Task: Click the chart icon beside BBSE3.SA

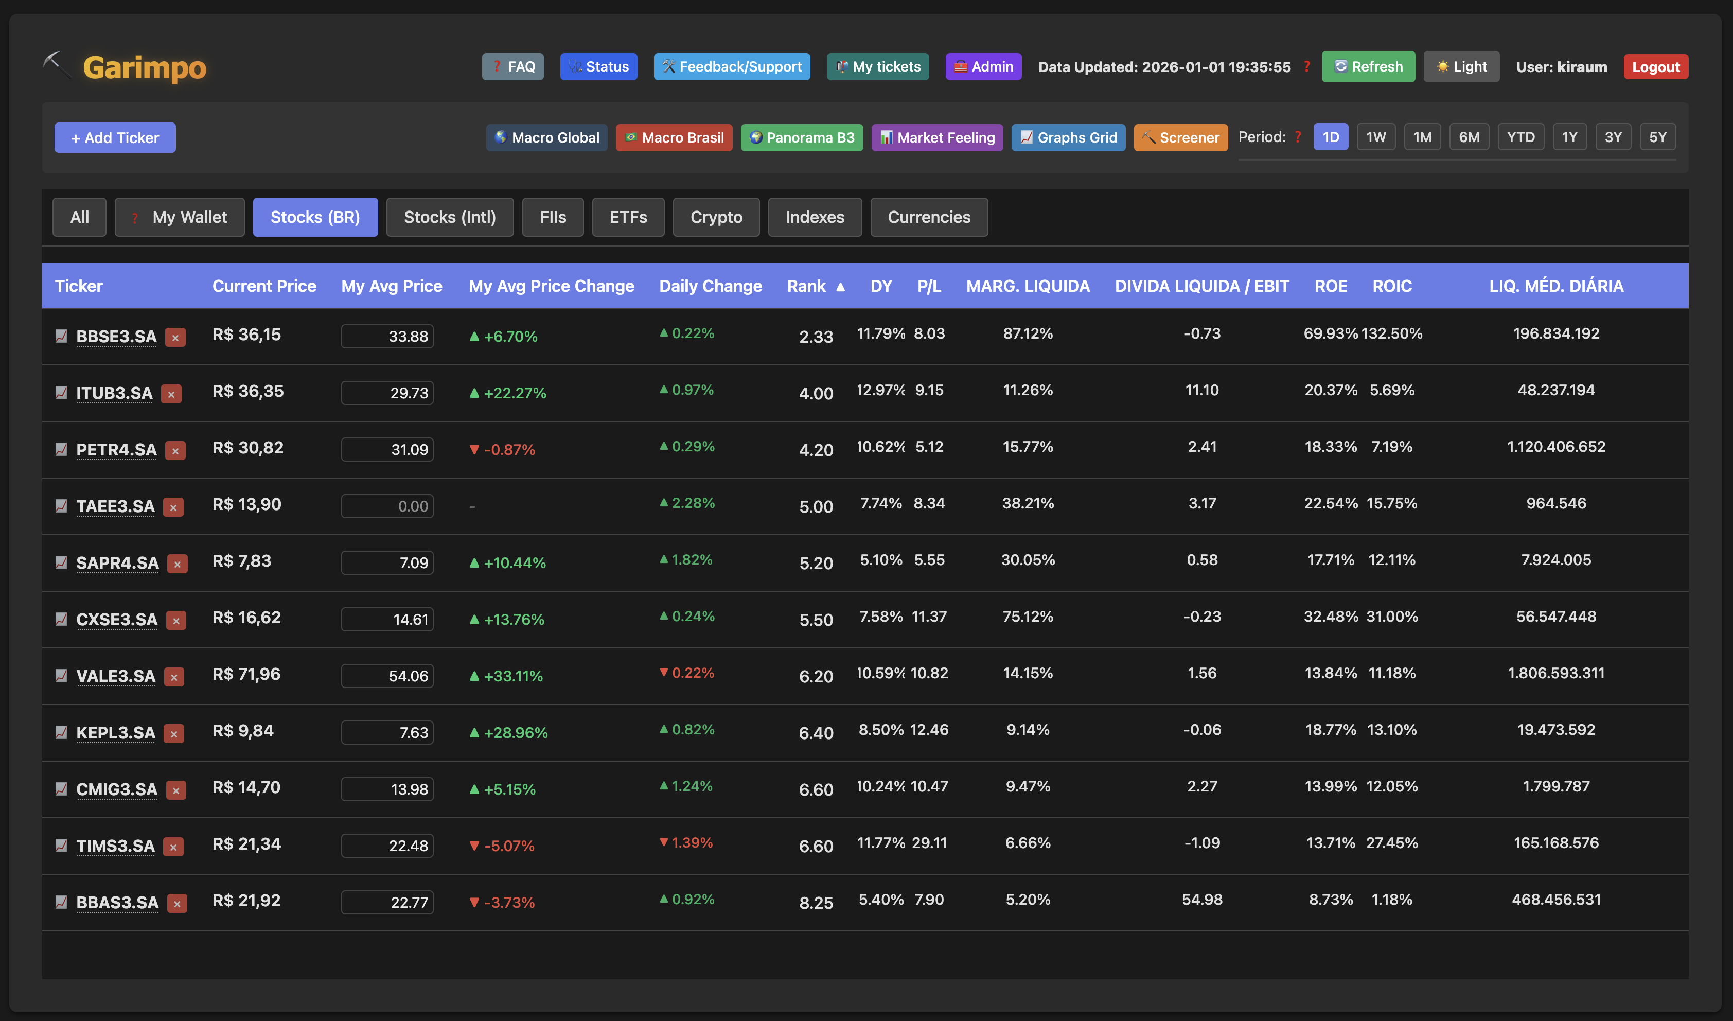Action: click(61, 336)
